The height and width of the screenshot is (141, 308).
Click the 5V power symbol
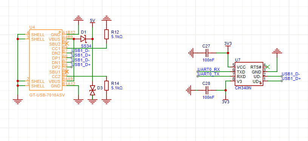[92, 21]
